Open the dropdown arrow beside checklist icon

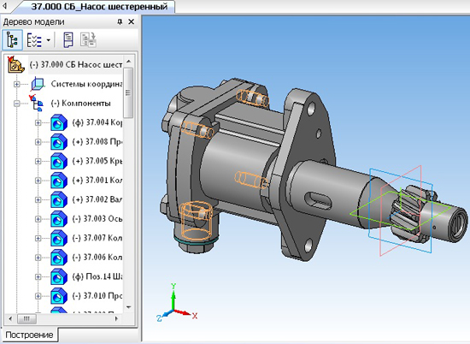(x=49, y=40)
